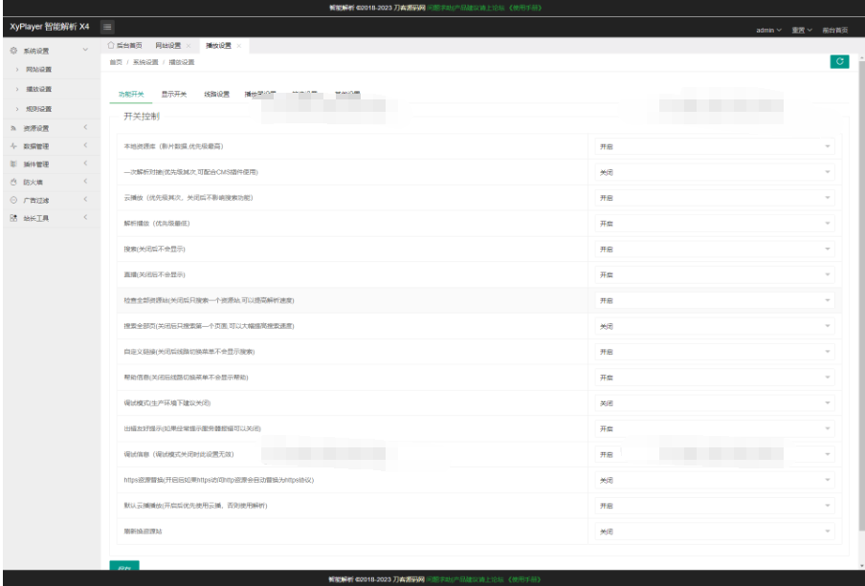865x586 pixels.
Task: Switch to the 线路设置 tab
Action: (216, 95)
